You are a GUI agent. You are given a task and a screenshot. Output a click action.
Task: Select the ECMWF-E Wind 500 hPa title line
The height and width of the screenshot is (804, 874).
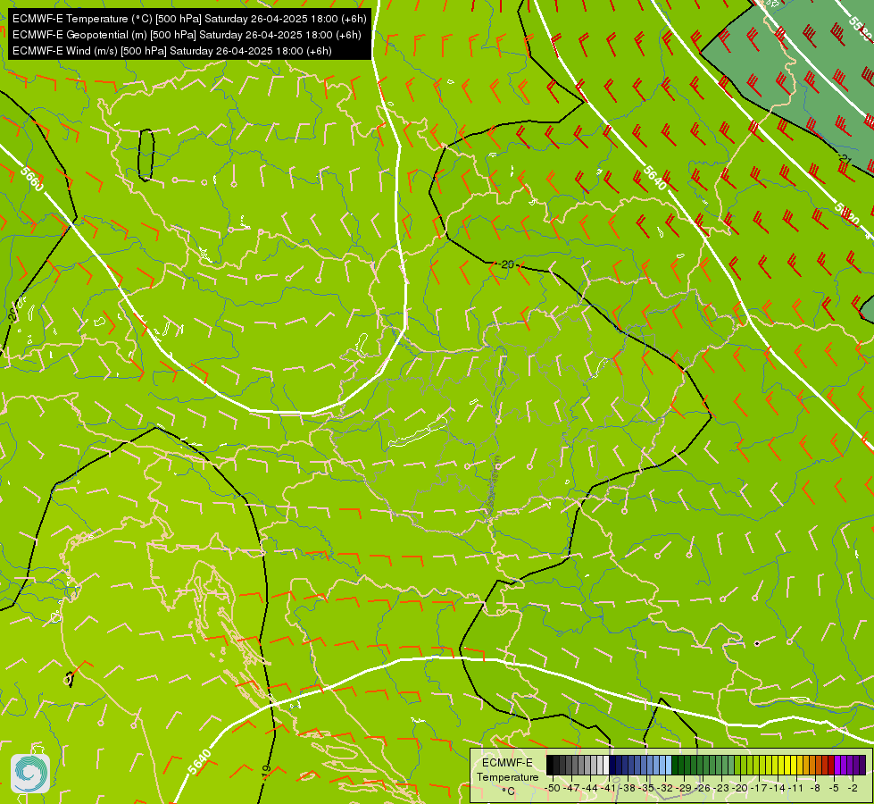coord(171,51)
